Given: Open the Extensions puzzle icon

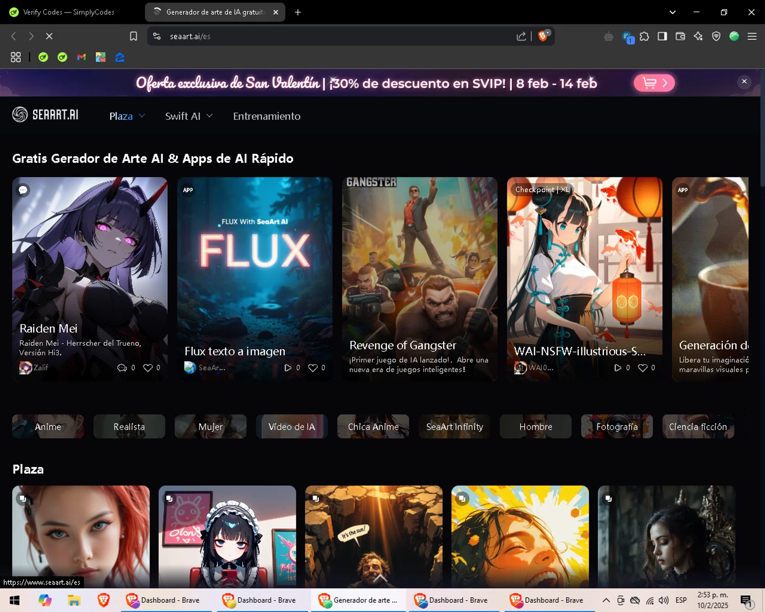Looking at the screenshot, I should coord(645,36).
